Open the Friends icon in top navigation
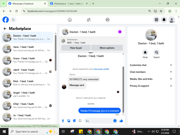The image size is (180, 135). pyautogui.click(x=89, y=20)
